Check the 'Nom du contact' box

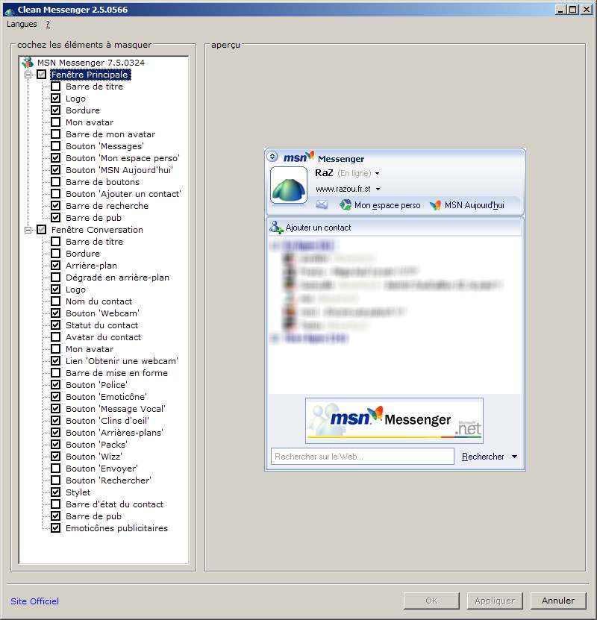(56, 301)
